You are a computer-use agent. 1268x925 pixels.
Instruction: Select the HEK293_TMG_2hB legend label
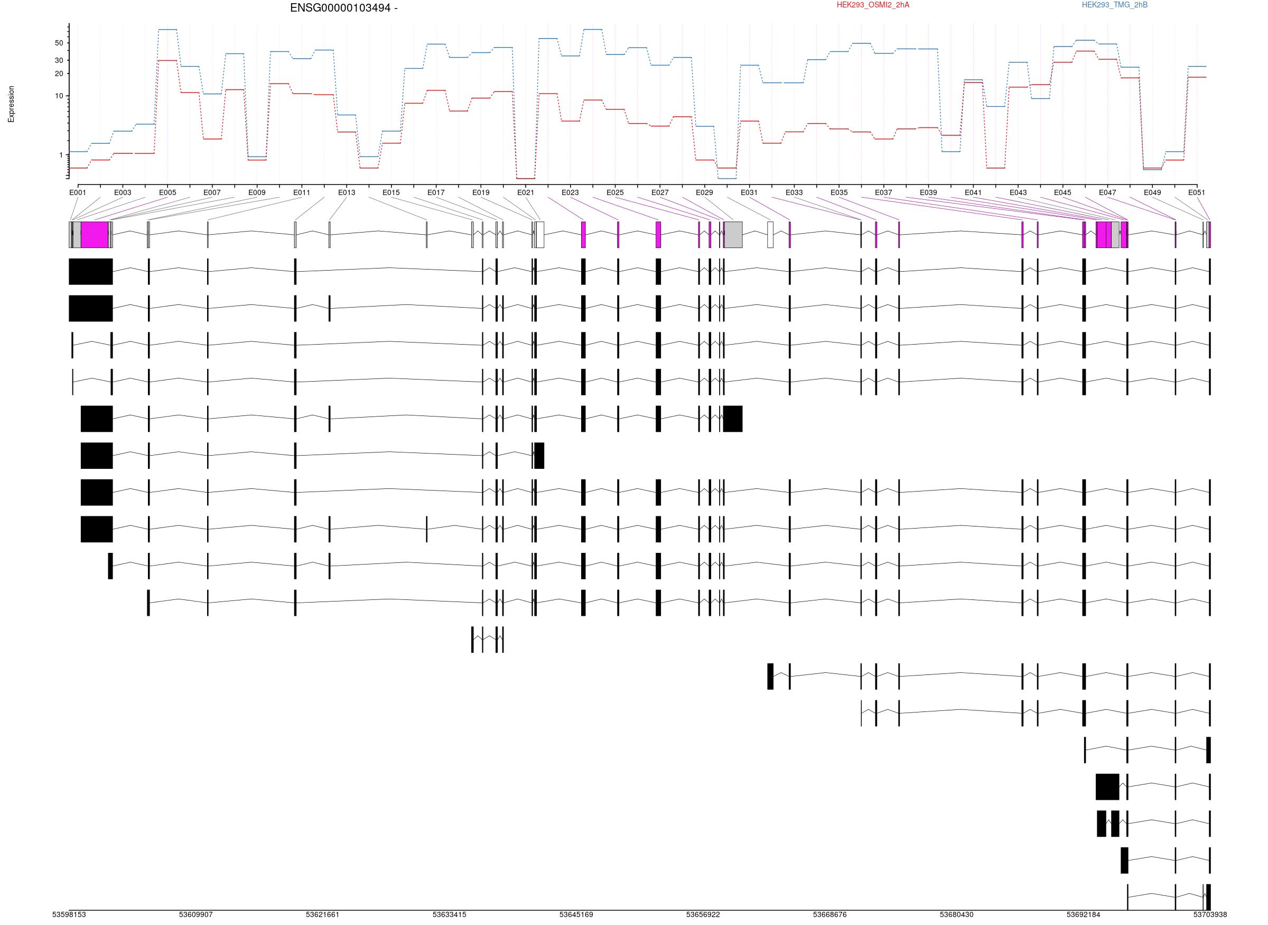(x=1115, y=5)
